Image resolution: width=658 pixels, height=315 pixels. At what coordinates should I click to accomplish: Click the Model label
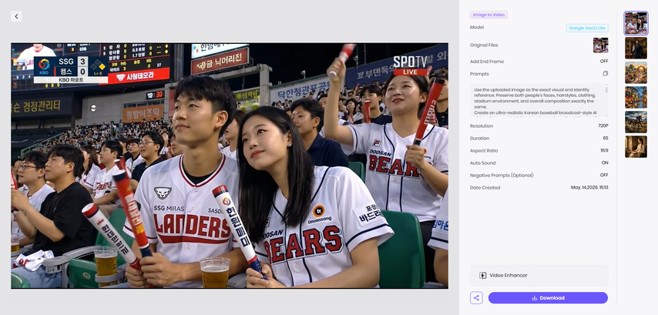pos(477,27)
